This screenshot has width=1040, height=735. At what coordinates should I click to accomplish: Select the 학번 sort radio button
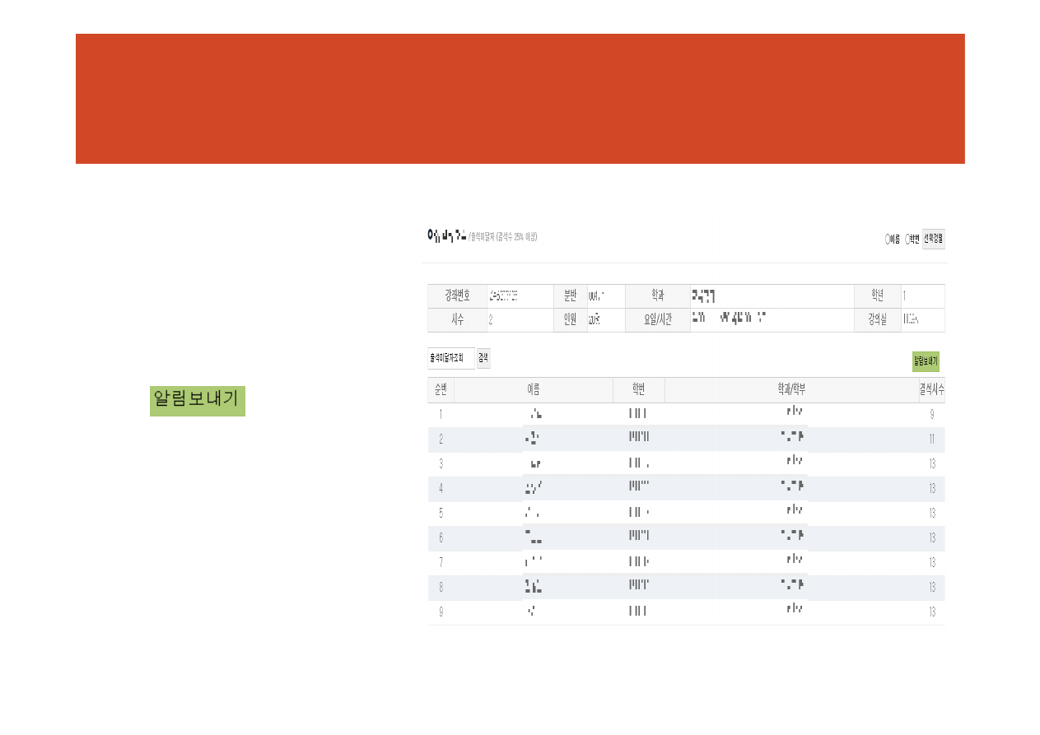coord(907,240)
